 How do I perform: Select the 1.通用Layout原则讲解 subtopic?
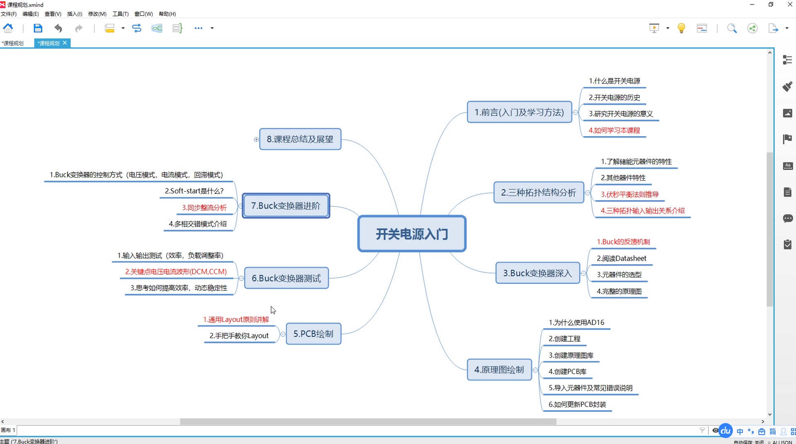point(236,319)
